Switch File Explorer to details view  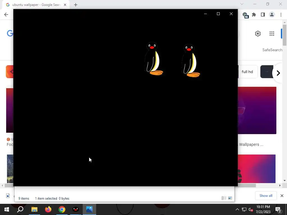(224, 198)
